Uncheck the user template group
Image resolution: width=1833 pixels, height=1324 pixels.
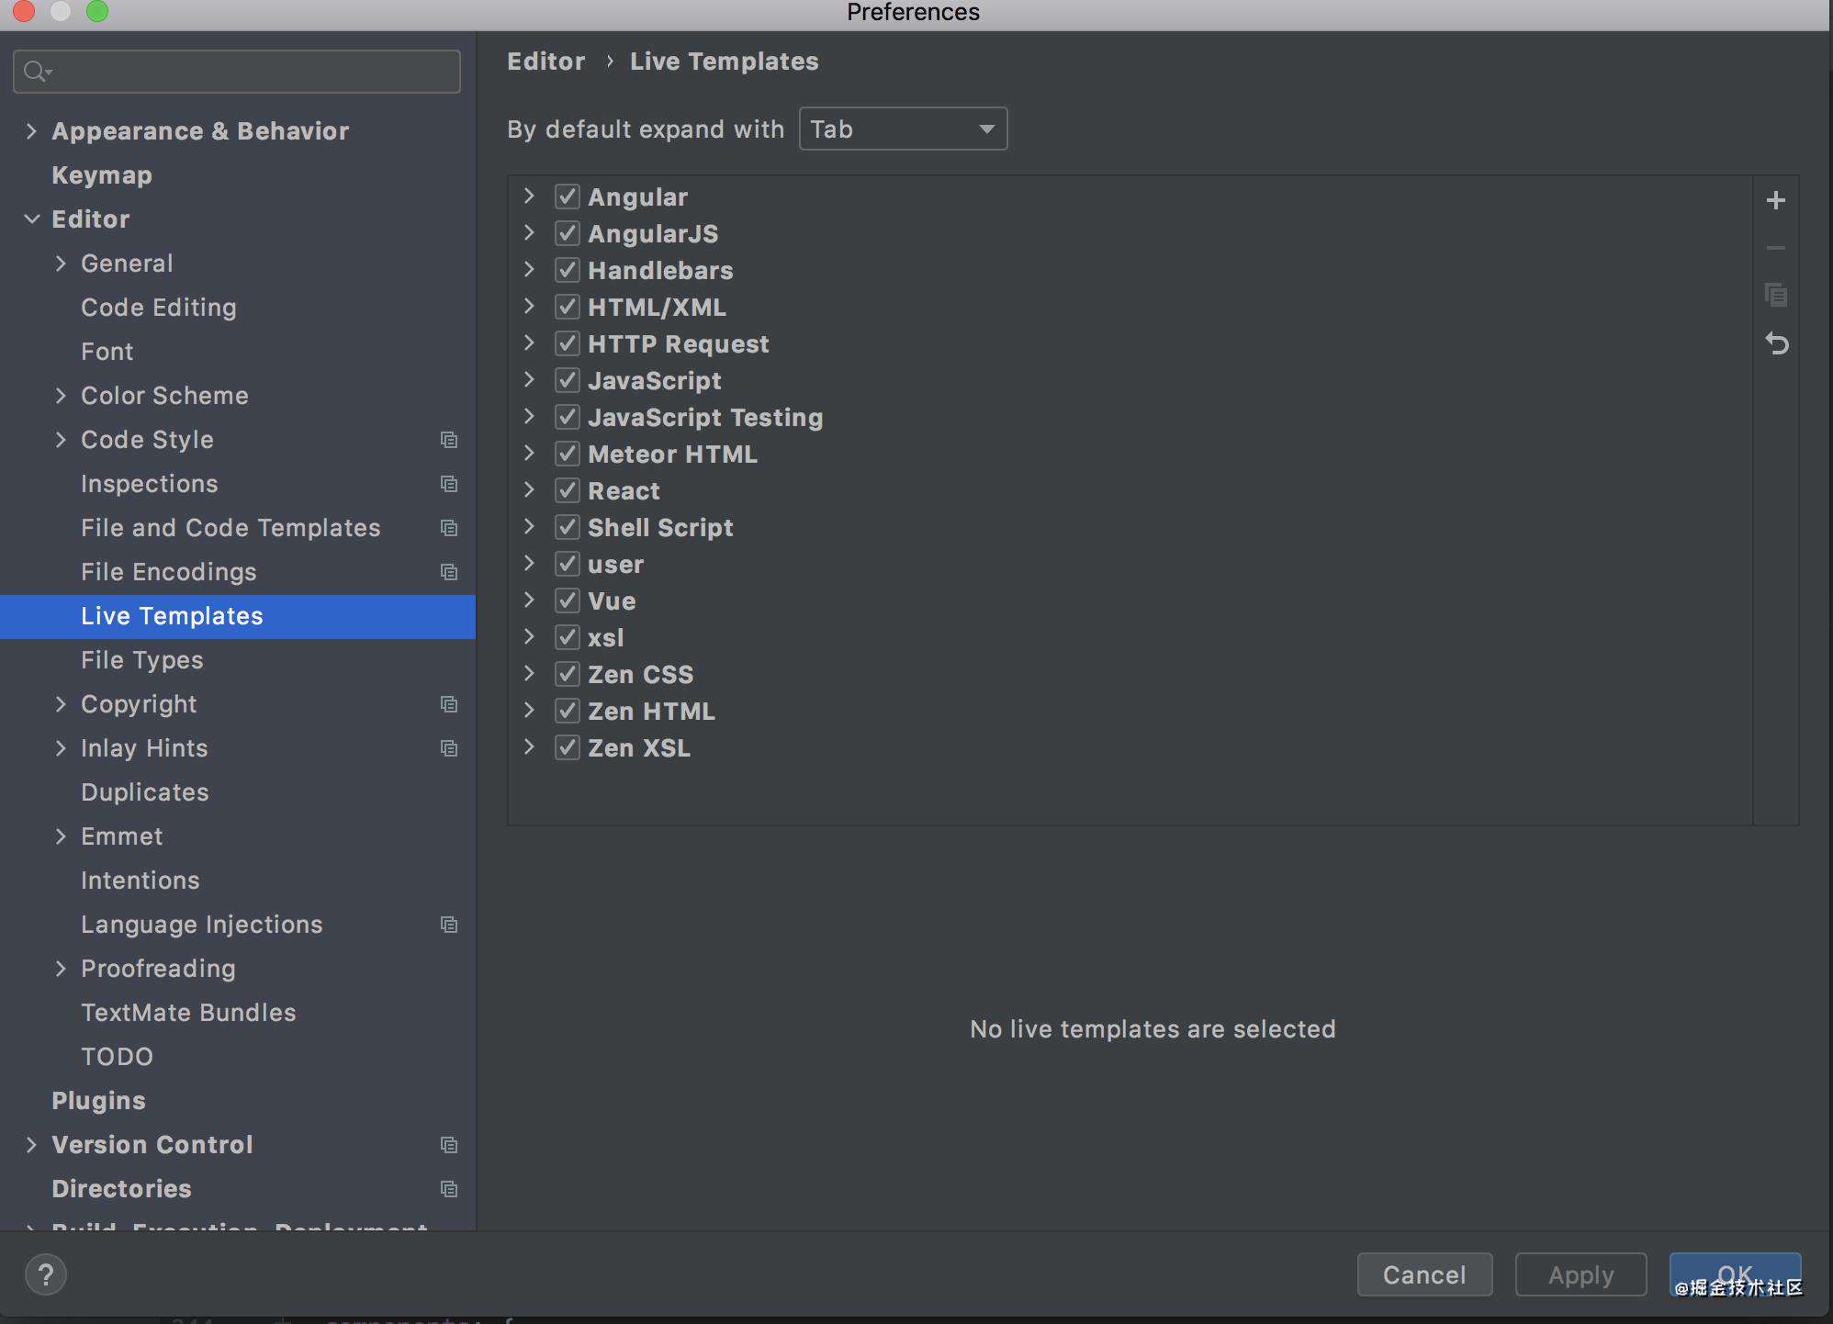(x=568, y=564)
